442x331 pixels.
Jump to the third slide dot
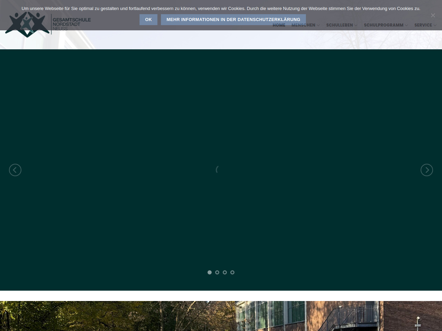click(225, 272)
